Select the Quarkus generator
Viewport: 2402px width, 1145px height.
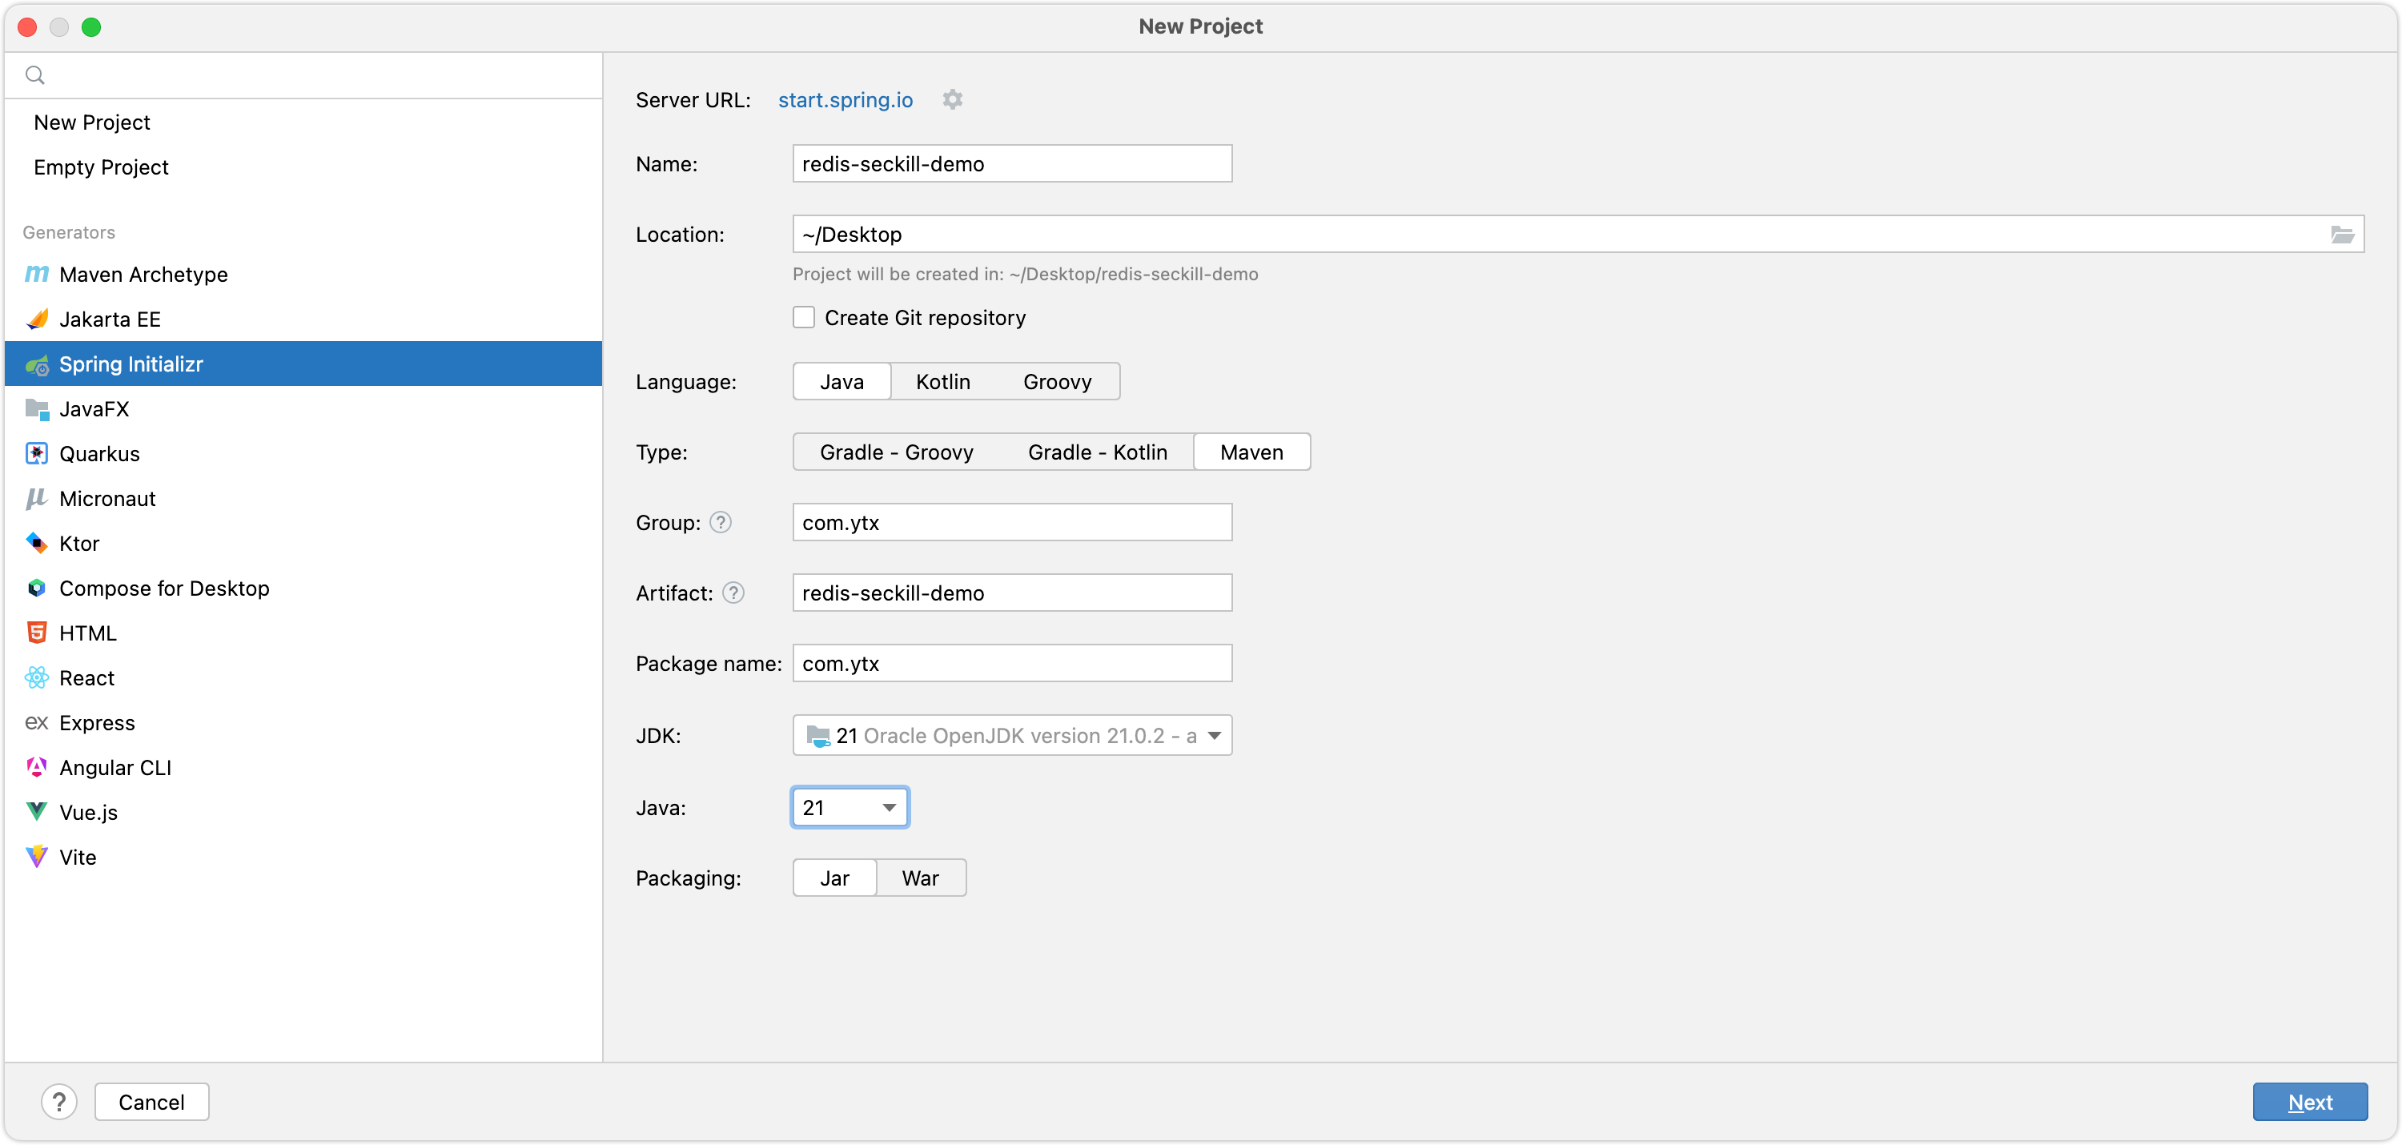click(98, 454)
